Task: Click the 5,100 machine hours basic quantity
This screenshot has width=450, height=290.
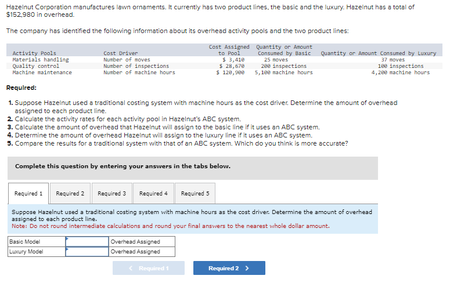Action: [x=283, y=72]
